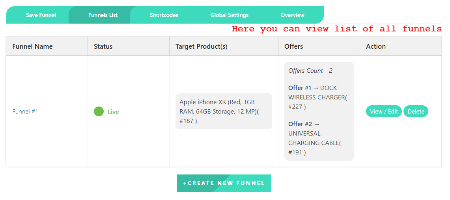Screen dimensions: 450x200
Task: Go to the Shortcodes tab
Action: (x=164, y=15)
